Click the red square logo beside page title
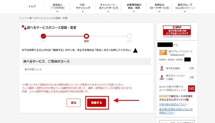Viewport: 215px width, 123px height. [x=24, y=27]
